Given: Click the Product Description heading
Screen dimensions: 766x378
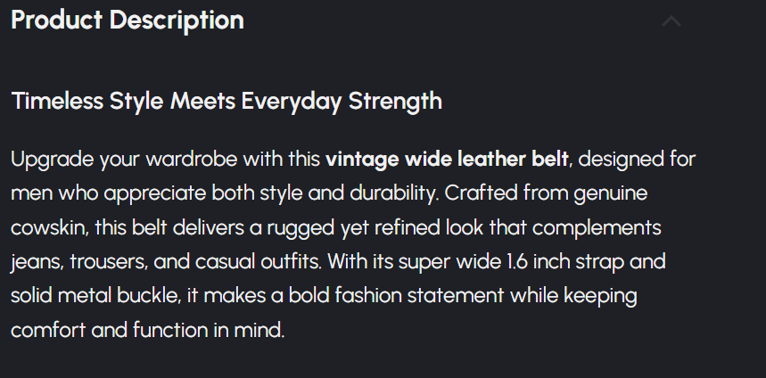Looking at the screenshot, I should click(x=128, y=21).
